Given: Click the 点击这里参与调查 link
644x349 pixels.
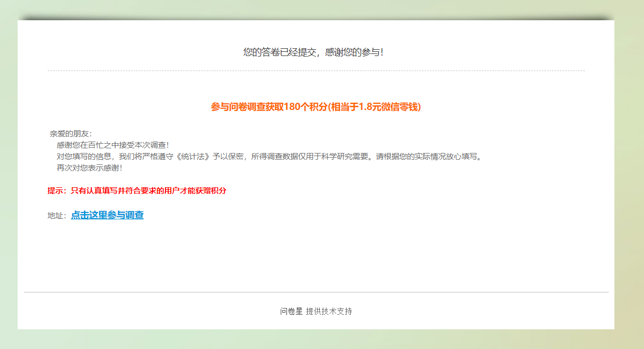Looking at the screenshot, I should (107, 215).
